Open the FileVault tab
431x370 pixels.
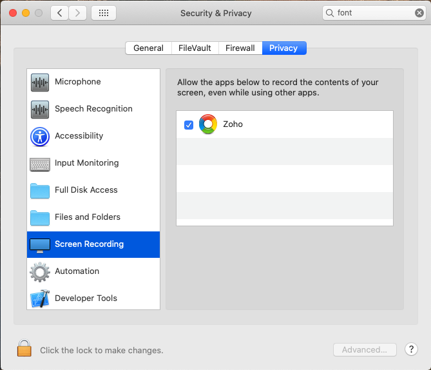(195, 48)
